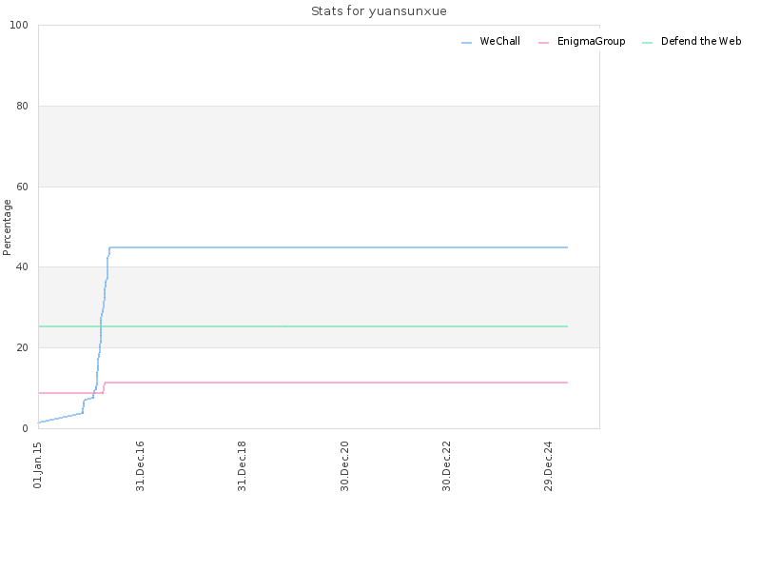Click the EnigmaGroup legend label

point(591,41)
